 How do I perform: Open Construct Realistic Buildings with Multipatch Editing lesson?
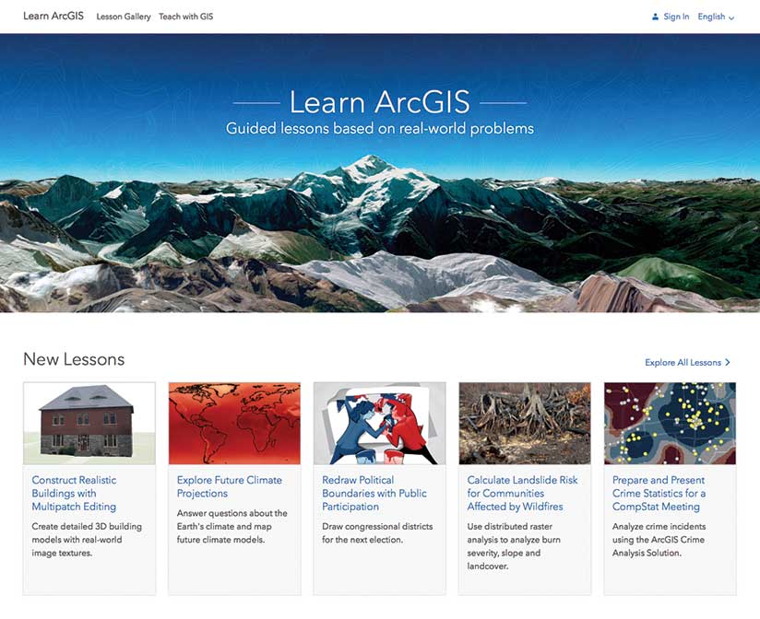(x=74, y=493)
